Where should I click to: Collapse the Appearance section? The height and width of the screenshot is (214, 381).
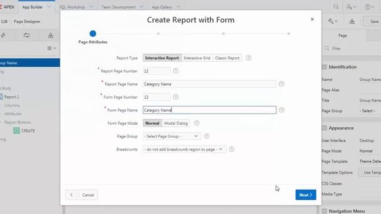click(x=324, y=128)
